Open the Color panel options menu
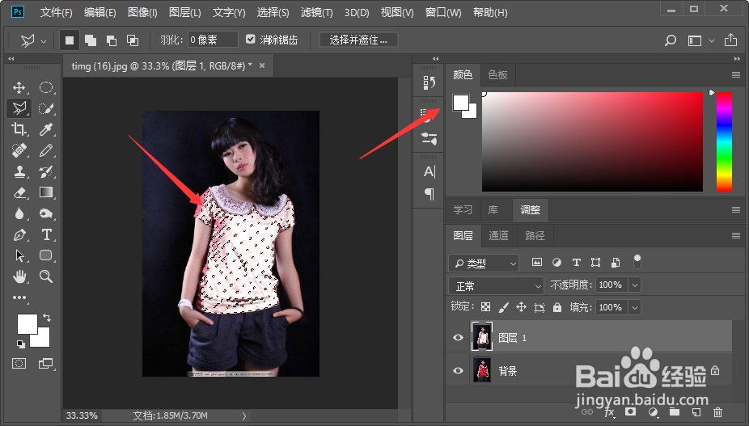This screenshot has height=426, width=749. click(x=735, y=75)
